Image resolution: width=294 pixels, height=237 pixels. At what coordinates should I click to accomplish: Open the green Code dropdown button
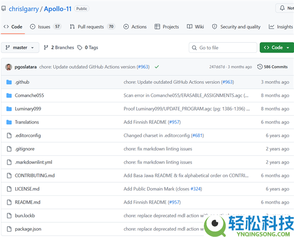pos(277,47)
